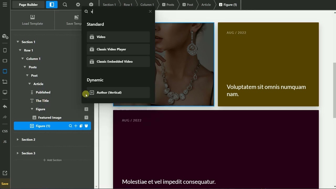The image size is (336, 189).
Task: Click AUG / 2022 date in olive card
Action: coord(236,33)
